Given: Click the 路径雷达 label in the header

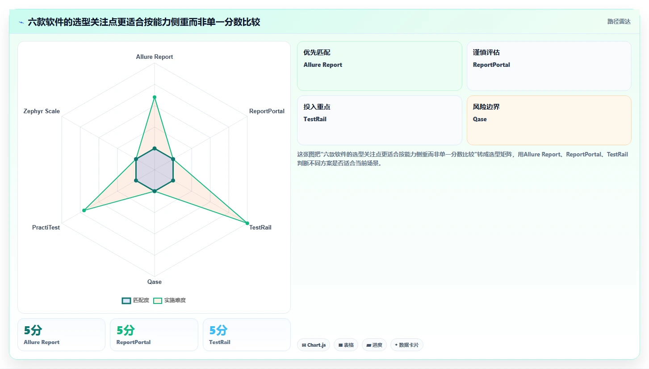Looking at the screenshot, I should pos(619,21).
